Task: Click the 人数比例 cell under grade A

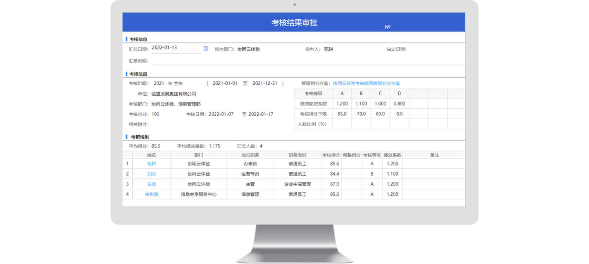Action: pyautogui.click(x=342, y=124)
